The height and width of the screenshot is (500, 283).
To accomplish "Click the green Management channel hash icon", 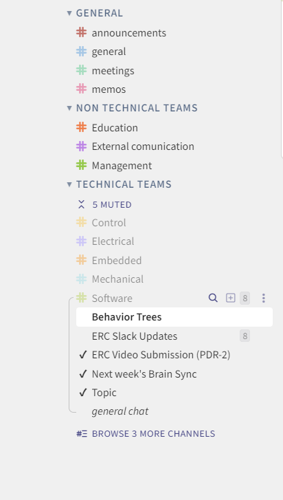I will coord(82,166).
